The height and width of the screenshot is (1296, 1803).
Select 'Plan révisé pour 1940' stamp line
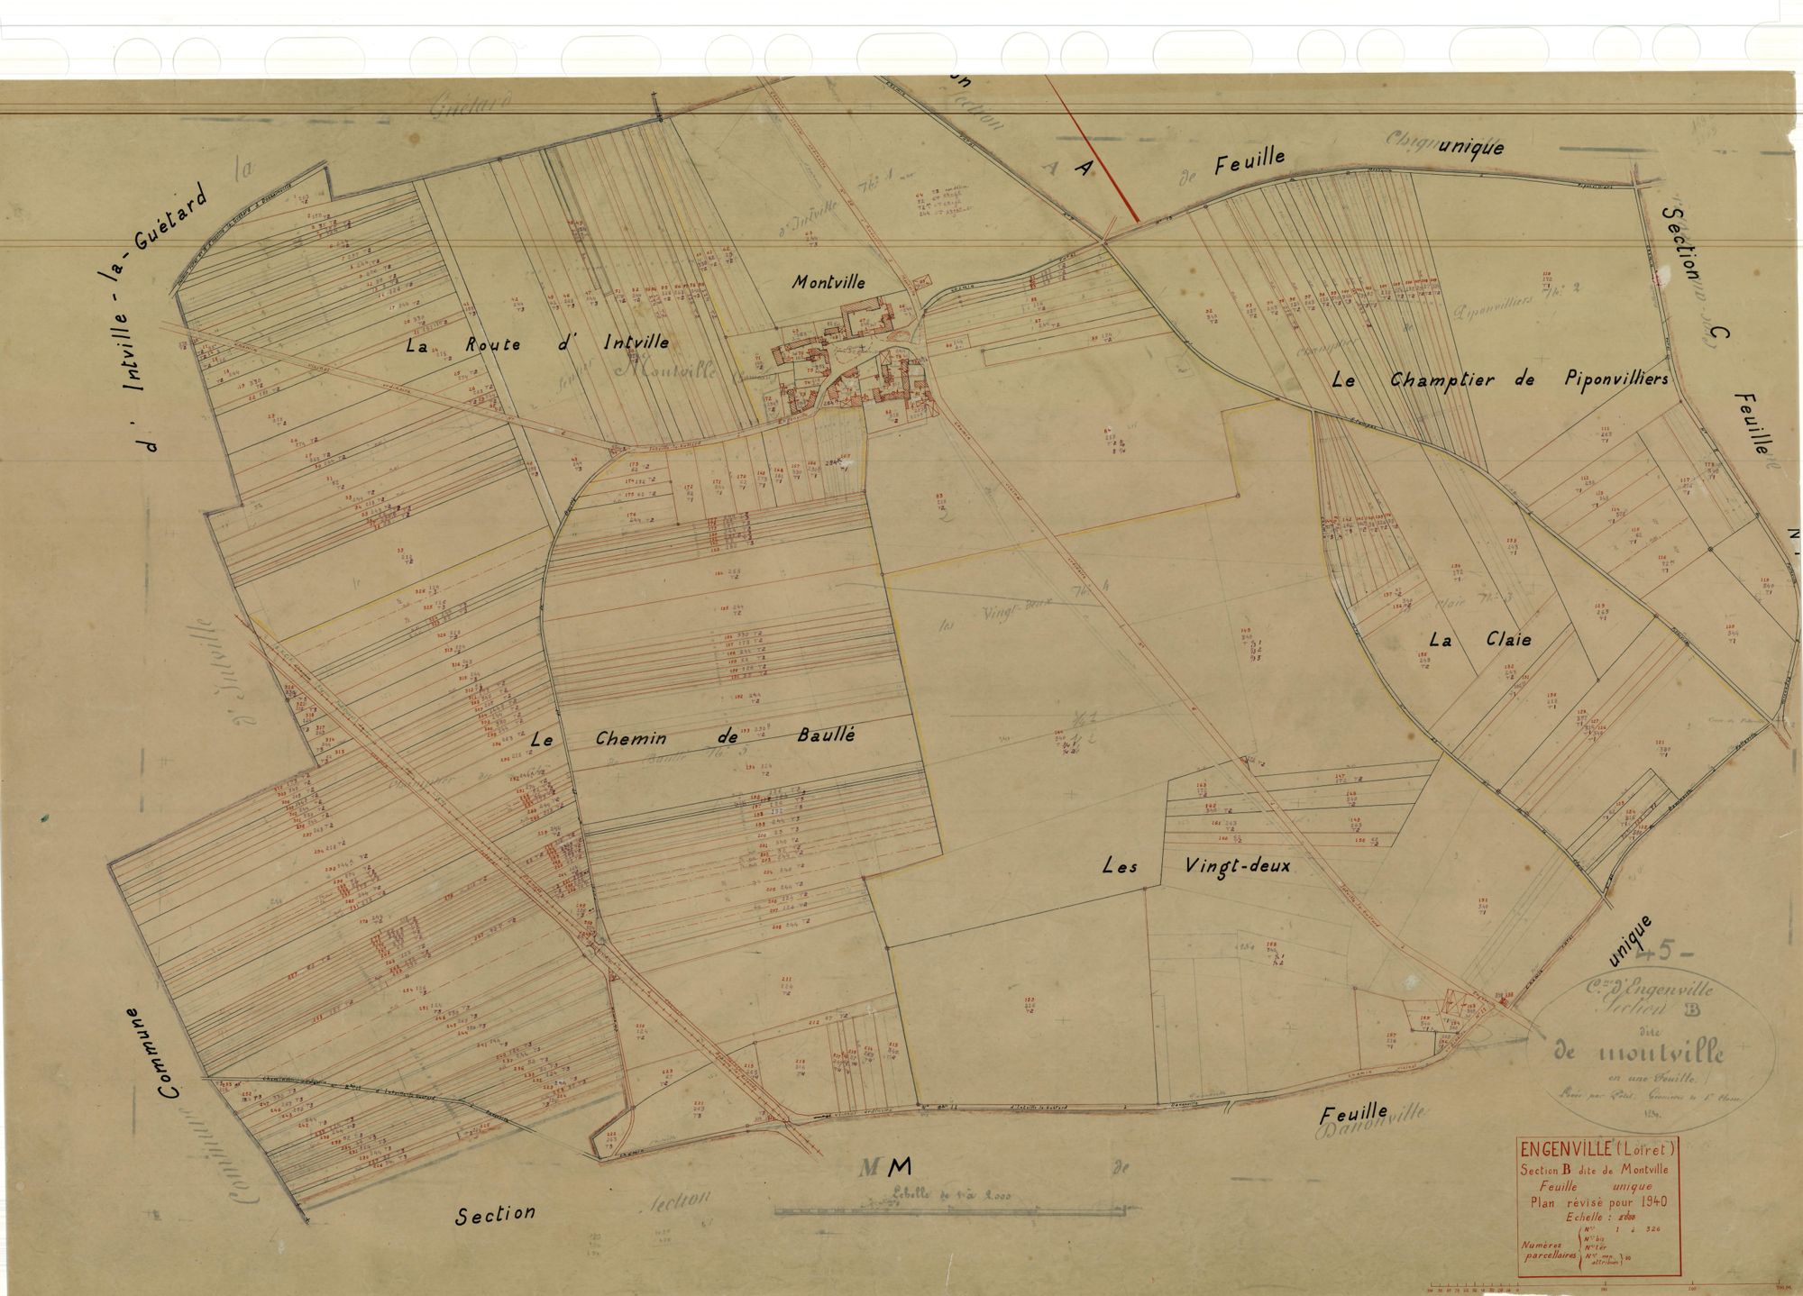click(1597, 1200)
